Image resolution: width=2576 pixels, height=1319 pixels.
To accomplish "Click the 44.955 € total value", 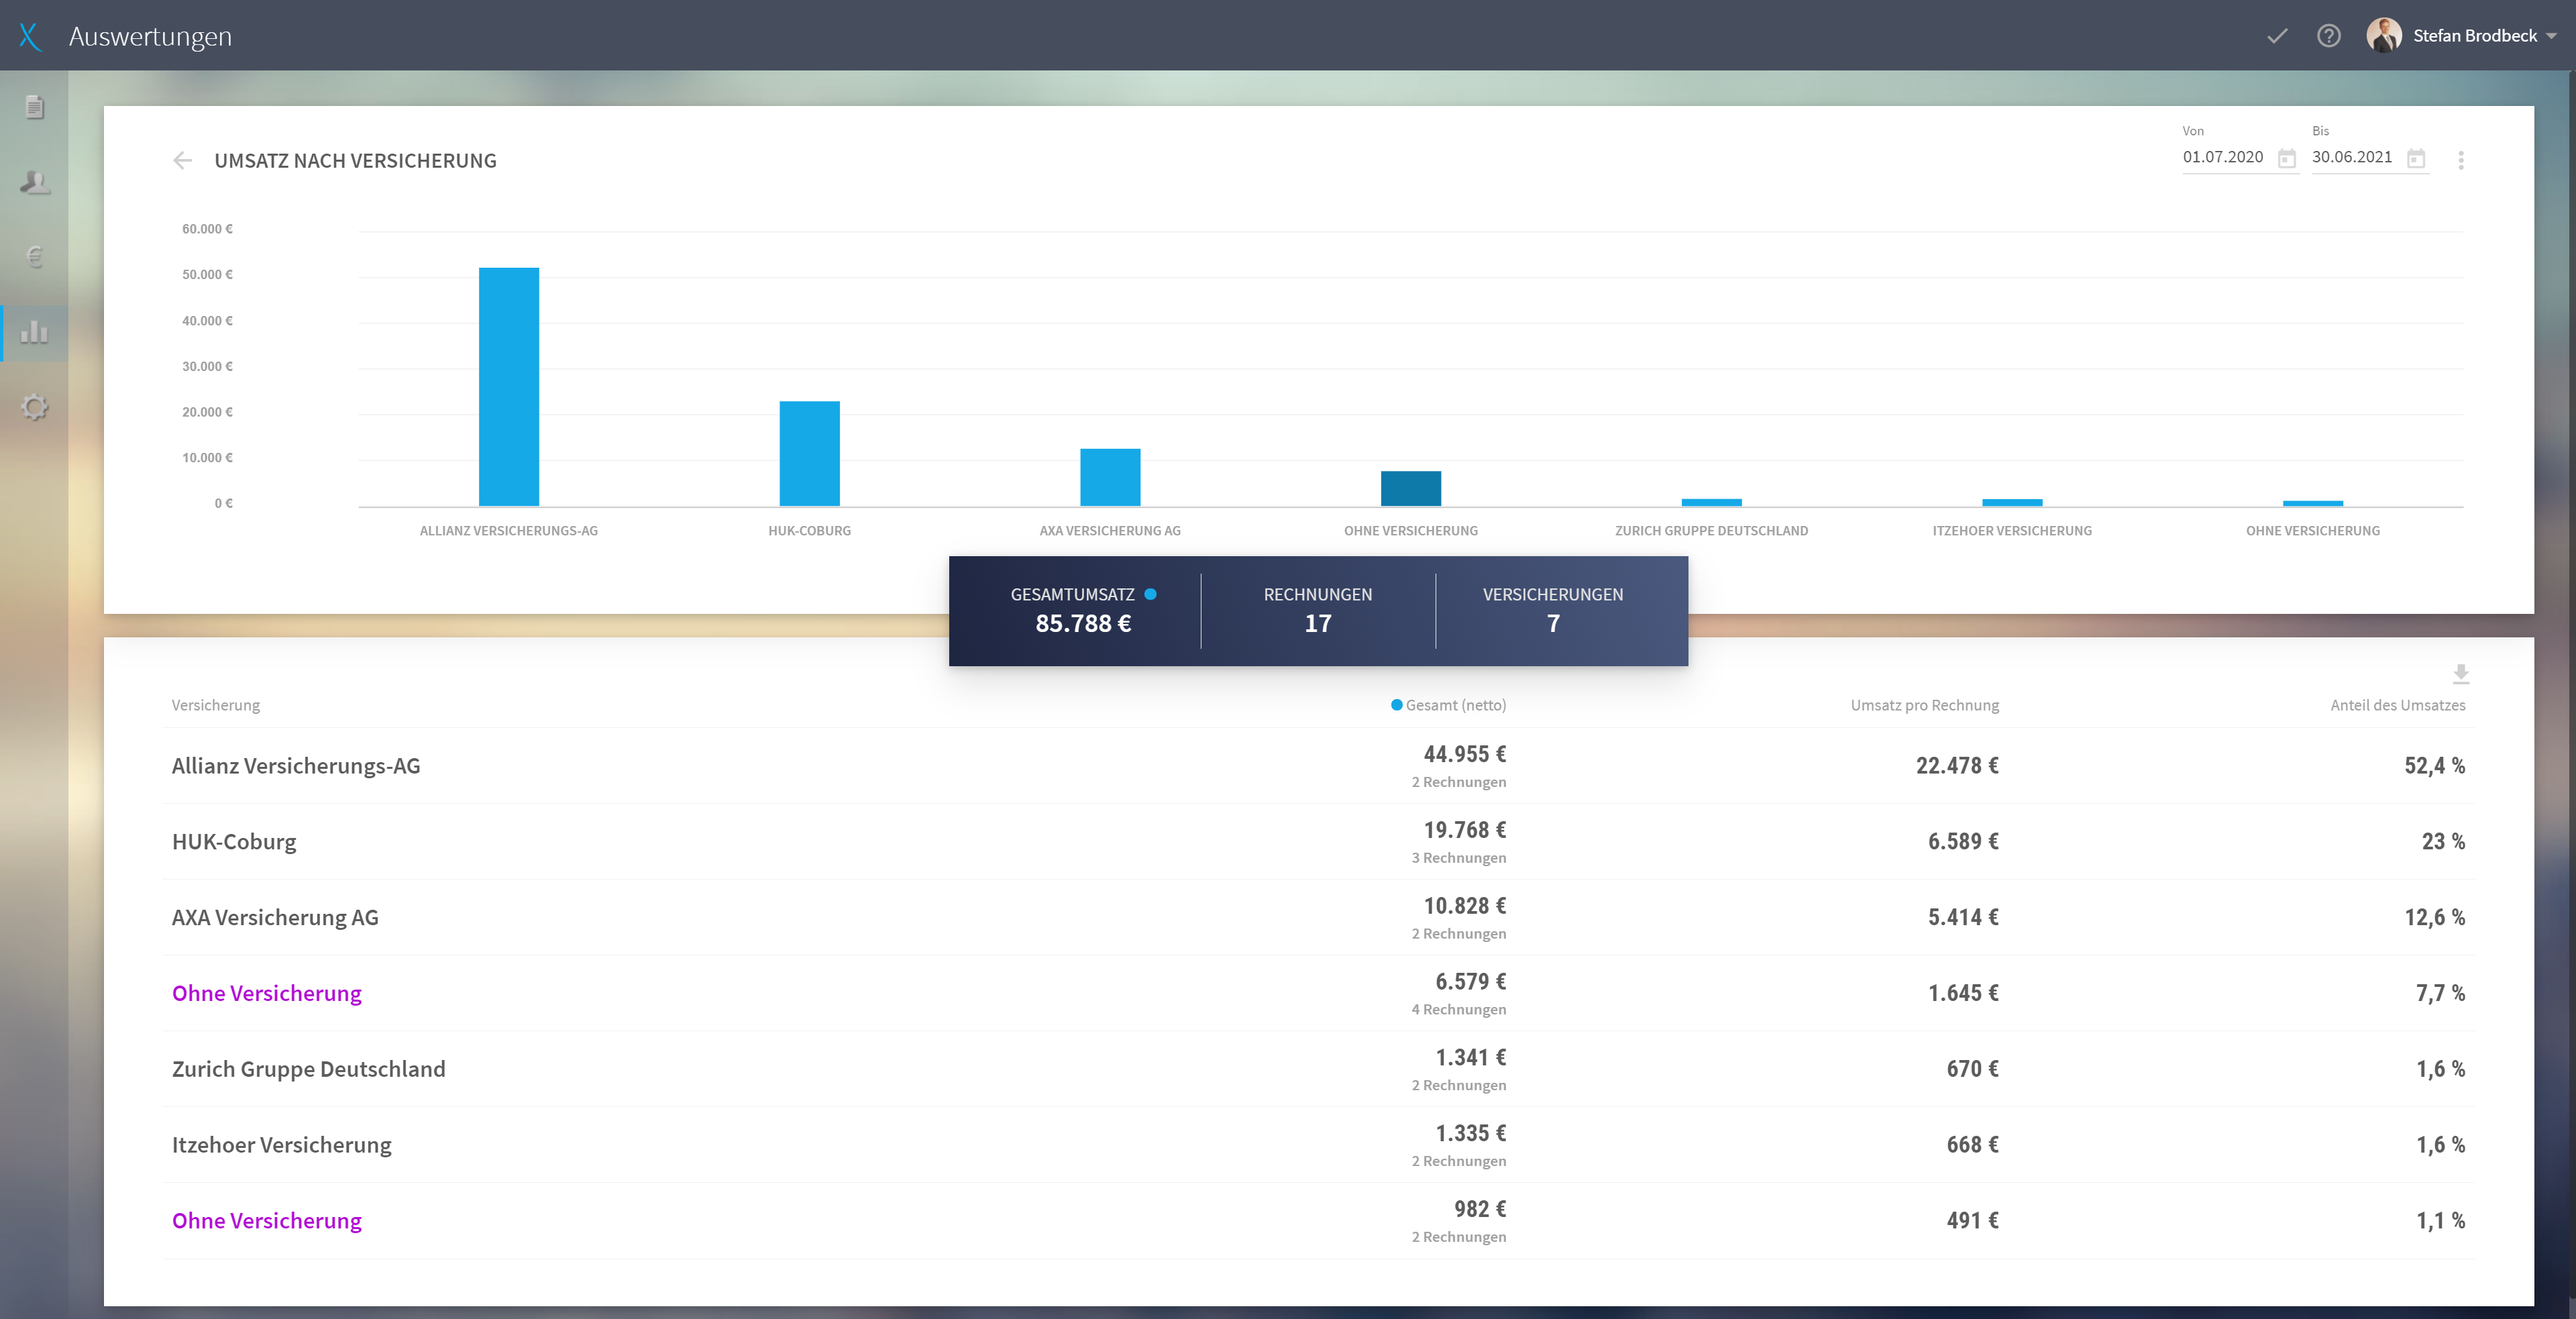I will (x=1464, y=754).
